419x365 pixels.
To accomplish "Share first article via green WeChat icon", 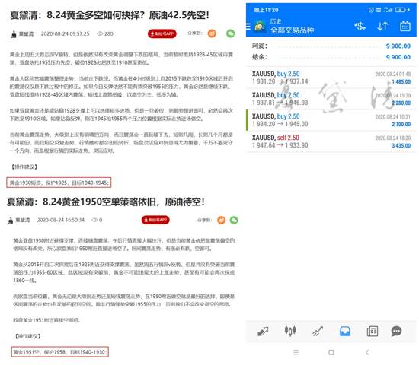I will 230,33.
